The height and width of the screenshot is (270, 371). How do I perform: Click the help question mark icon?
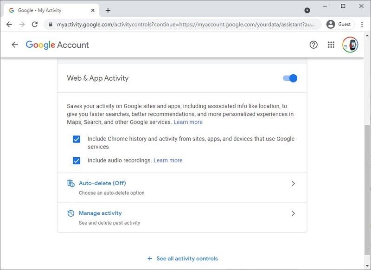pyautogui.click(x=313, y=45)
